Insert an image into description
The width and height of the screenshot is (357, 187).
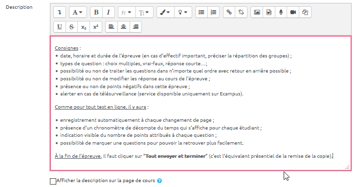tap(257, 12)
